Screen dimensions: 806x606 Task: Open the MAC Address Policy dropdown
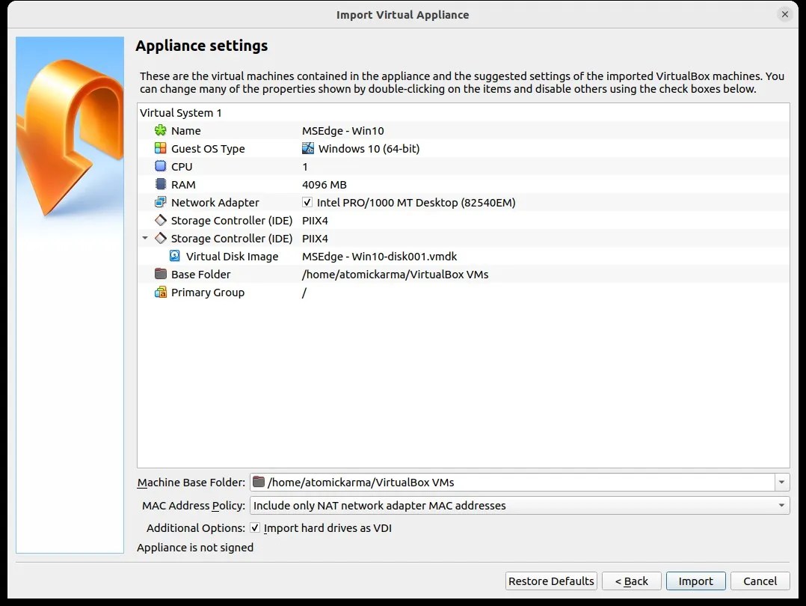[x=781, y=505]
